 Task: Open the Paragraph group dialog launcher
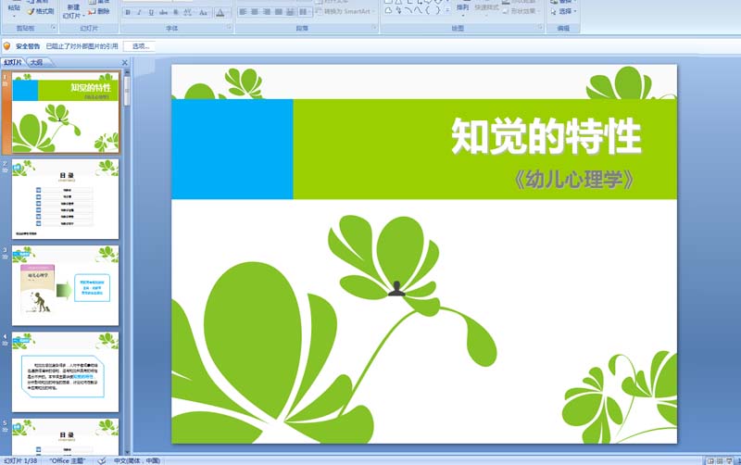[x=374, y=28]
